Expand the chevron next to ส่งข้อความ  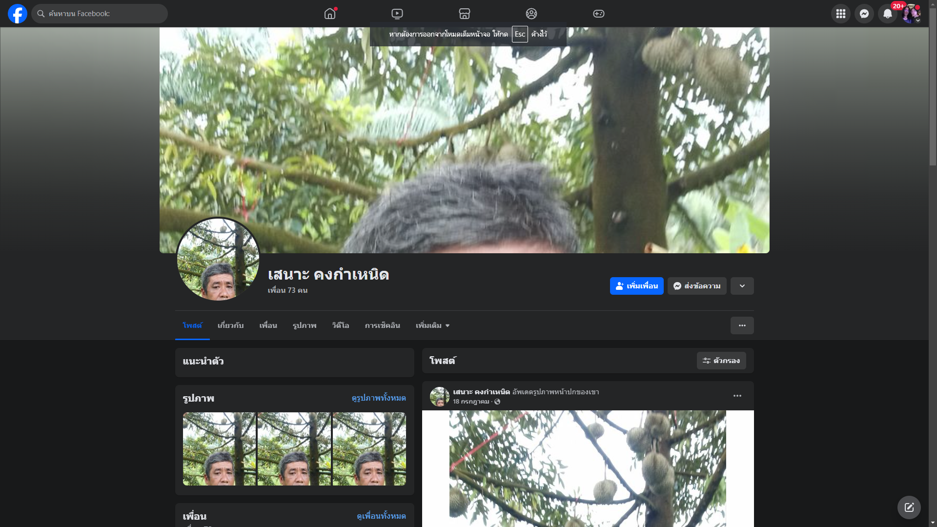click(x=742, y=286)
